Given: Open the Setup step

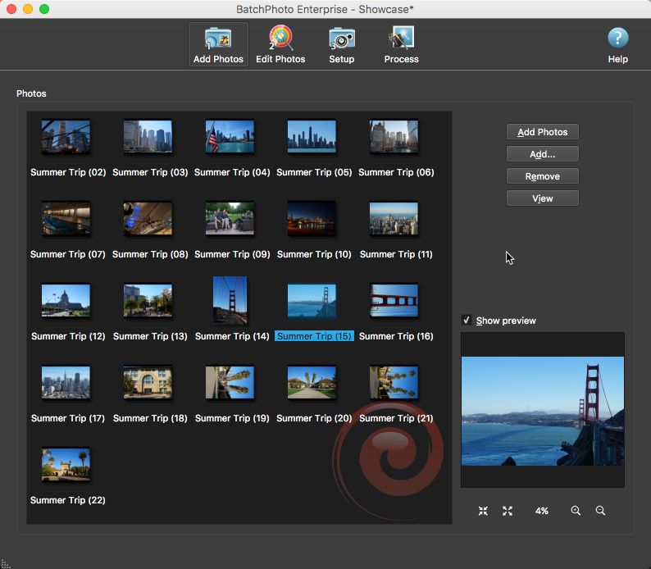Looking at the screenshot, I should click(342, 44).
